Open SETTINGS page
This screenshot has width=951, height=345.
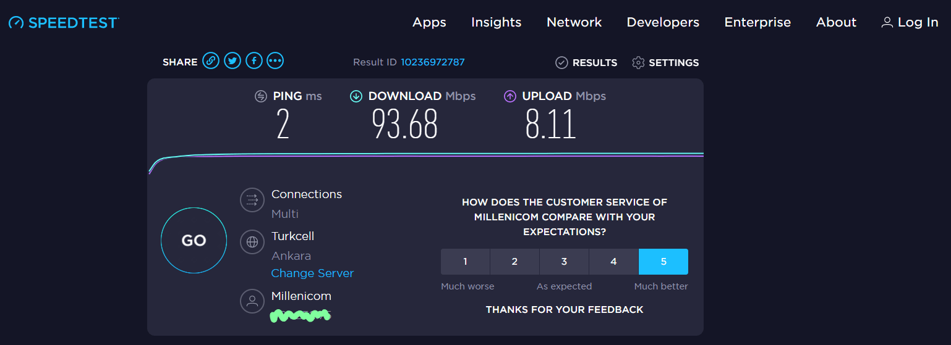[674, 63]
